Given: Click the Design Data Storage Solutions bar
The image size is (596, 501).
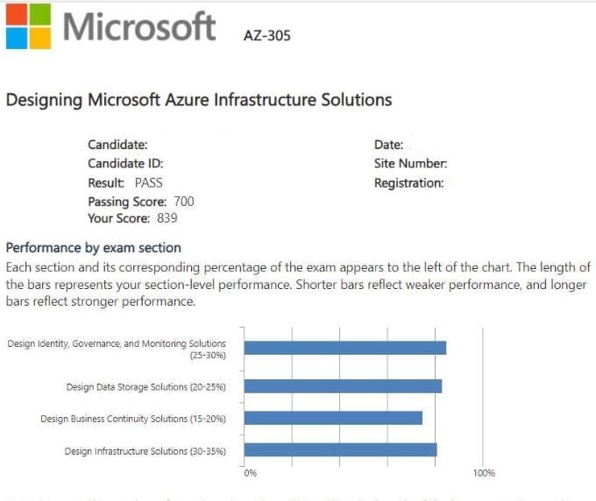Looking at the screenshot, I should [x=343, y=386].
